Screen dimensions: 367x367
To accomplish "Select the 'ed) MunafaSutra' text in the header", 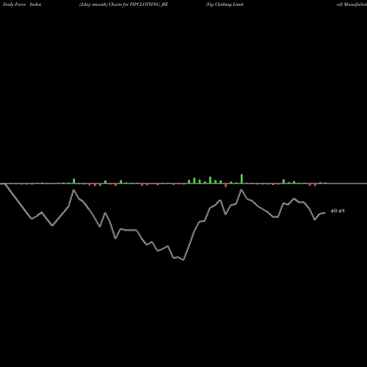I will (x=352, y=4).
